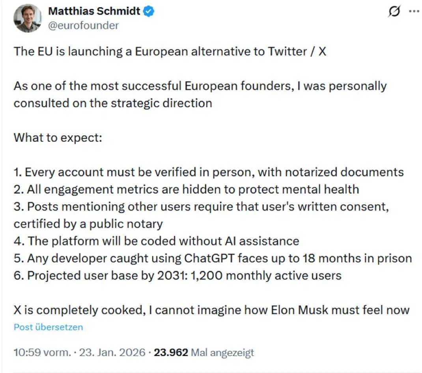Click the 10:59 vorm. timestamp
The image size is (422, 373).
coord(37,352)
